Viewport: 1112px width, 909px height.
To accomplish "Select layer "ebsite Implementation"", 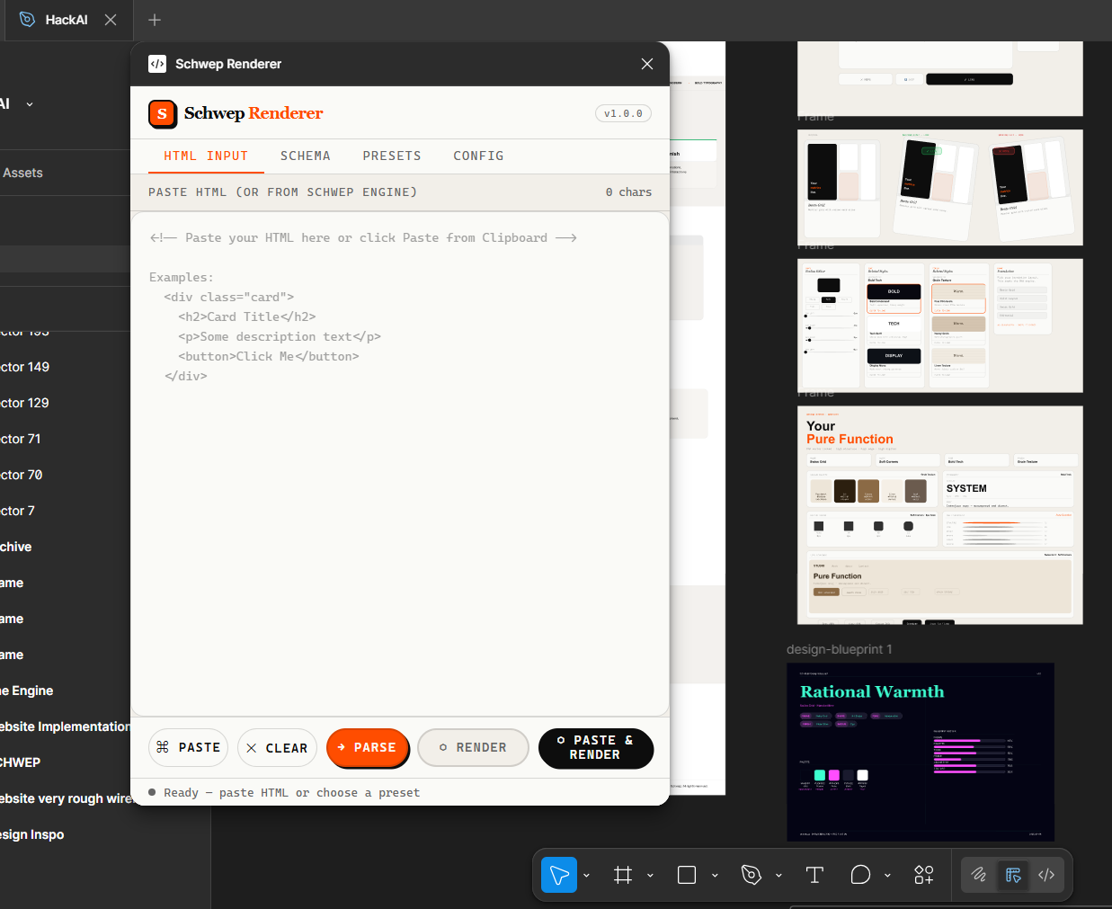I will [x=65, y=726].
